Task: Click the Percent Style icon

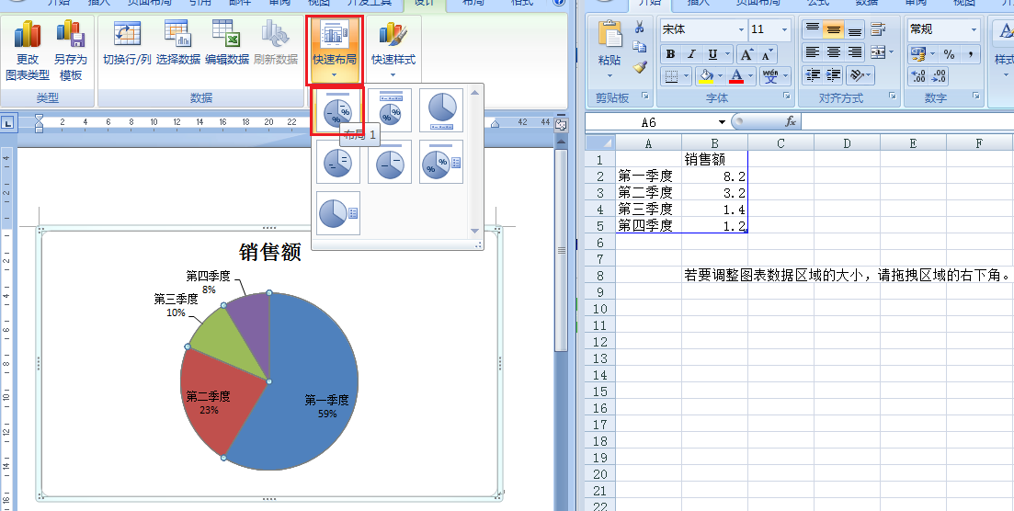Action: pyautogui.click(x=949, y=53)
